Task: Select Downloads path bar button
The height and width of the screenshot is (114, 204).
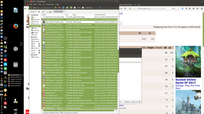Action: point(58,12)
